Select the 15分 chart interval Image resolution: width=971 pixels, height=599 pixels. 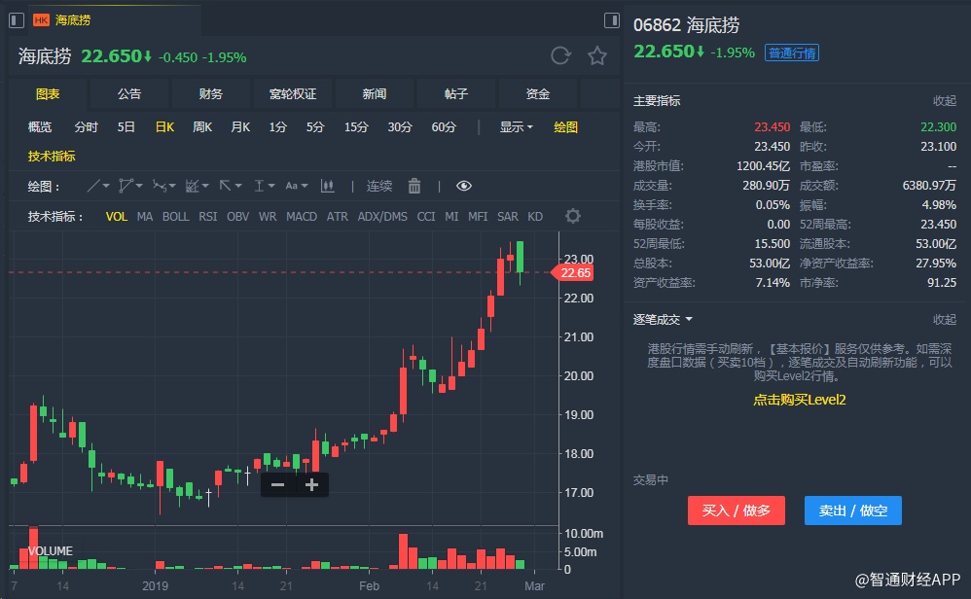click(356, 126)
